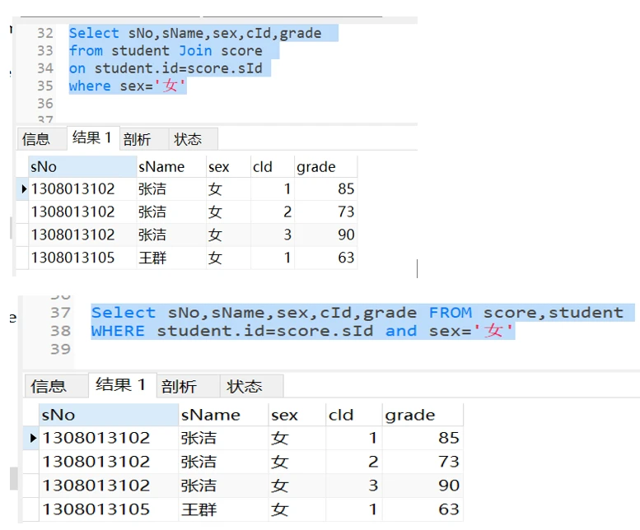
Task: Open 信息 tab under the line 38 WHERE query
Action: coord(49,386)
